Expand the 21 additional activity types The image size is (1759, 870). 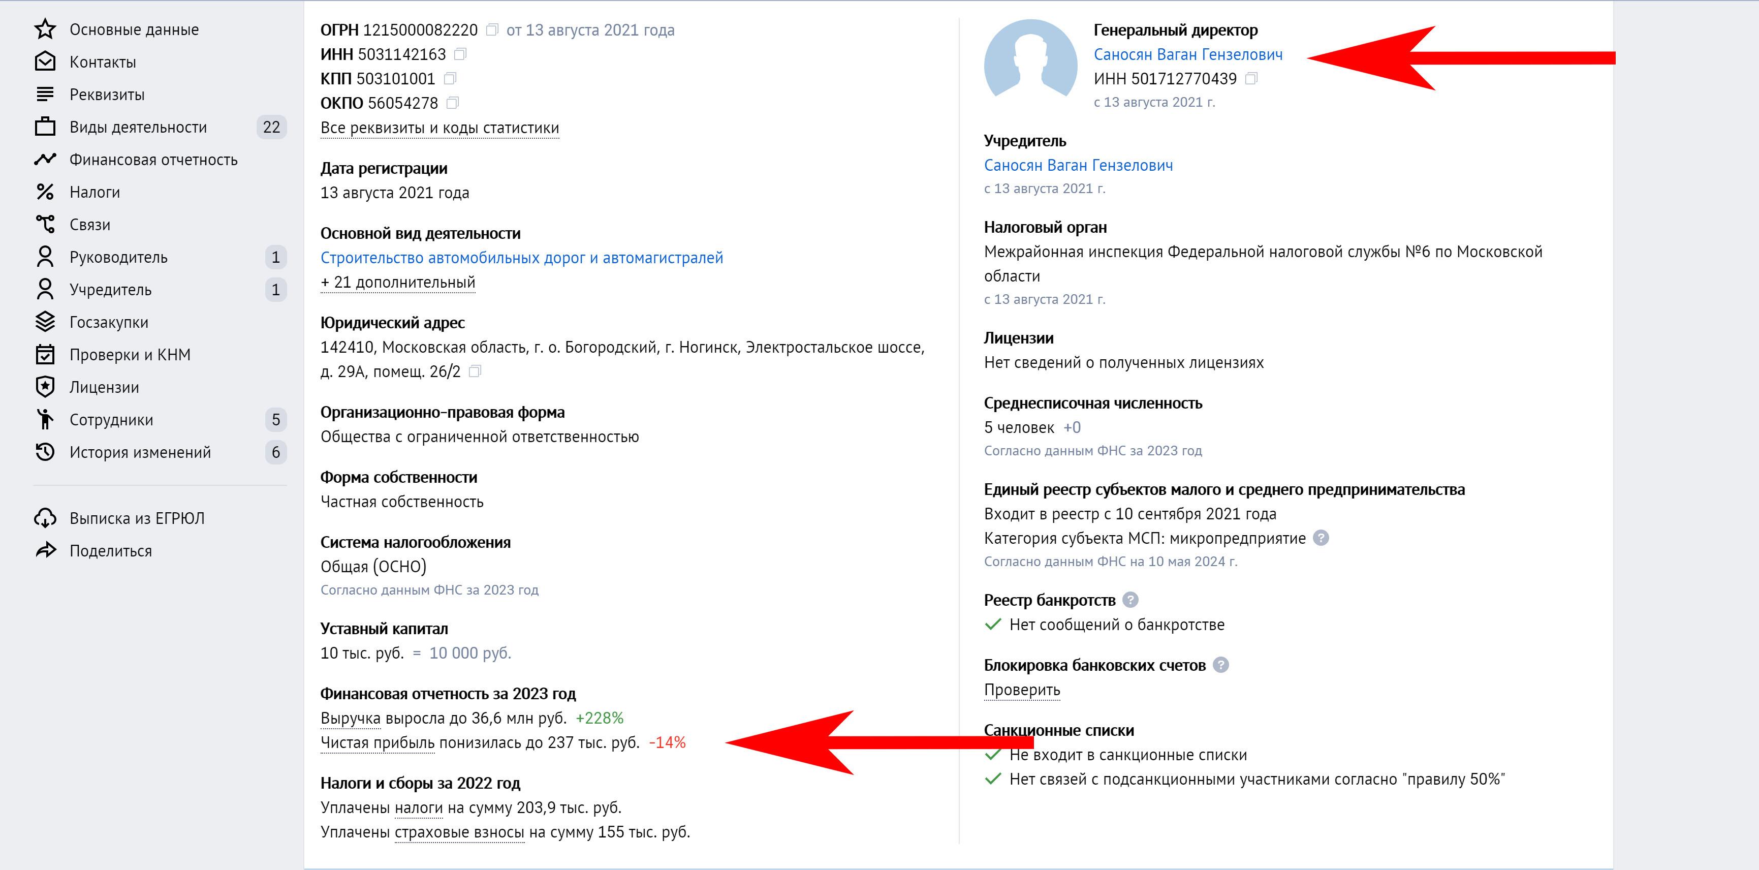coord(398,282)
